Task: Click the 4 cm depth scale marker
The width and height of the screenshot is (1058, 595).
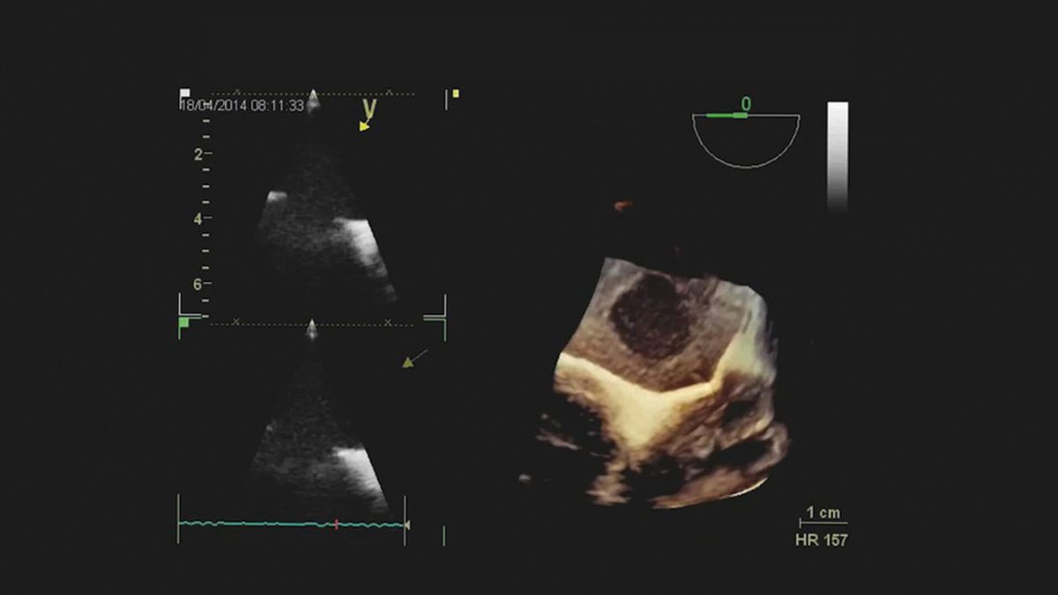Action: click(x=199, y=219)
